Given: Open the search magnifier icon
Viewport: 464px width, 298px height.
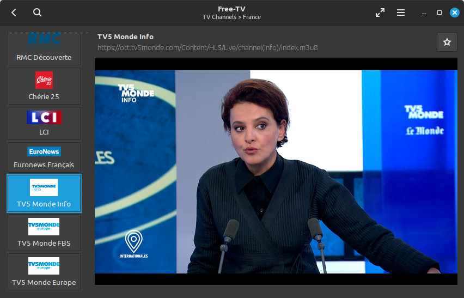Looking at the screenshot, I should pyautogui.click(x=37, y=13).
